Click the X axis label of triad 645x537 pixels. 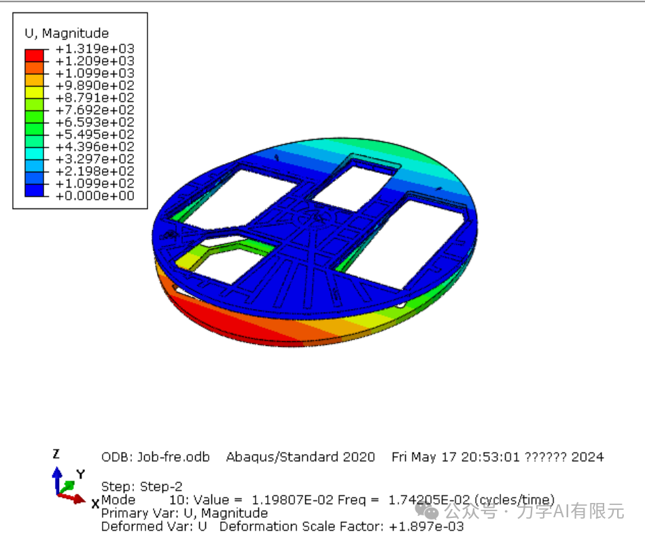(95, 504)
